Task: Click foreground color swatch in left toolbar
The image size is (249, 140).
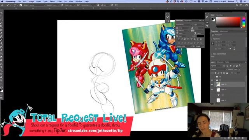Action: 1,90
